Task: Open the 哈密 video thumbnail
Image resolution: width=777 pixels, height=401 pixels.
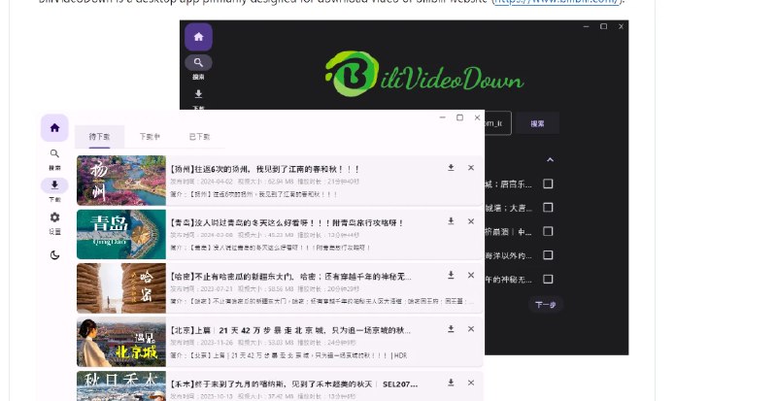Action: 121,288
